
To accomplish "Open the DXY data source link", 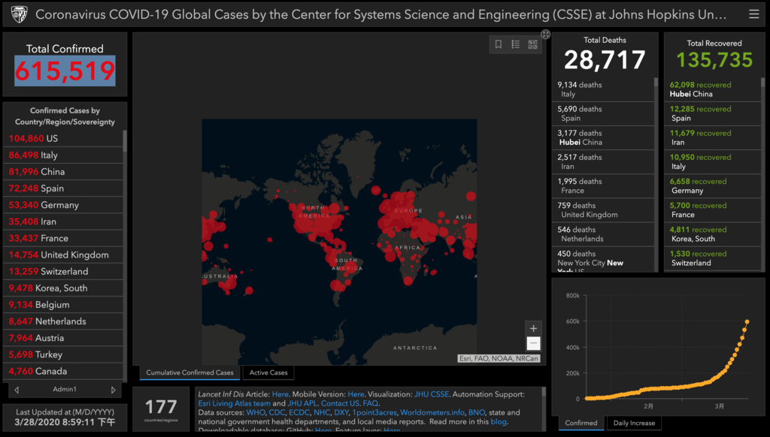I will 341,412.
